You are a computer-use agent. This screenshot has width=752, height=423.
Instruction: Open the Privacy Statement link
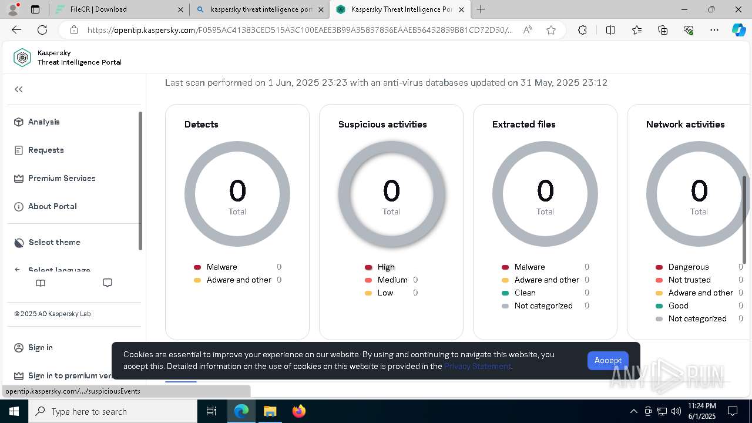(x=478, y=366)
